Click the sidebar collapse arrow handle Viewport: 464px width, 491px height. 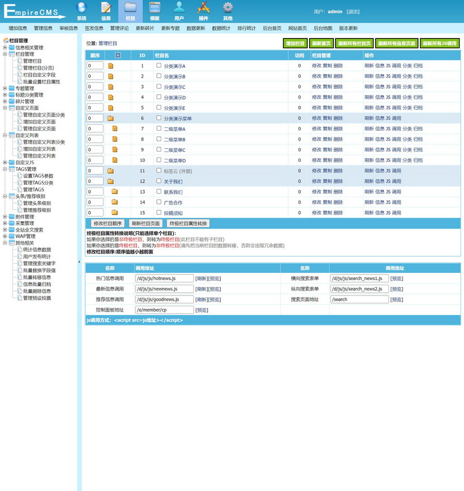click(x=79, y=262)
